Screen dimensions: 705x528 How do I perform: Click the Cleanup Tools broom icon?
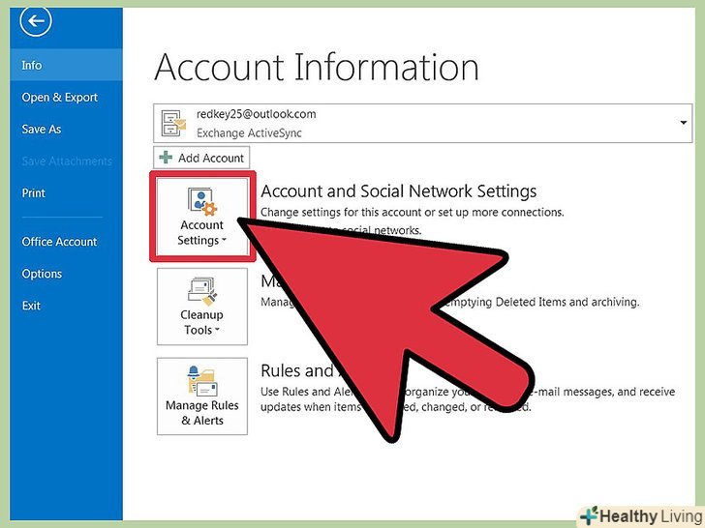click(202, 291)
